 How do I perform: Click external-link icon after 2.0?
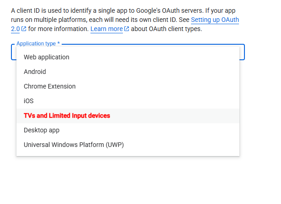24,29
